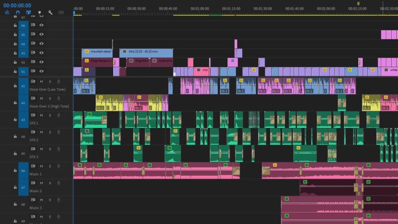The image size is (398, 224).
Task: Mute the SFX 1 track
Action: (x=42, y=115)
